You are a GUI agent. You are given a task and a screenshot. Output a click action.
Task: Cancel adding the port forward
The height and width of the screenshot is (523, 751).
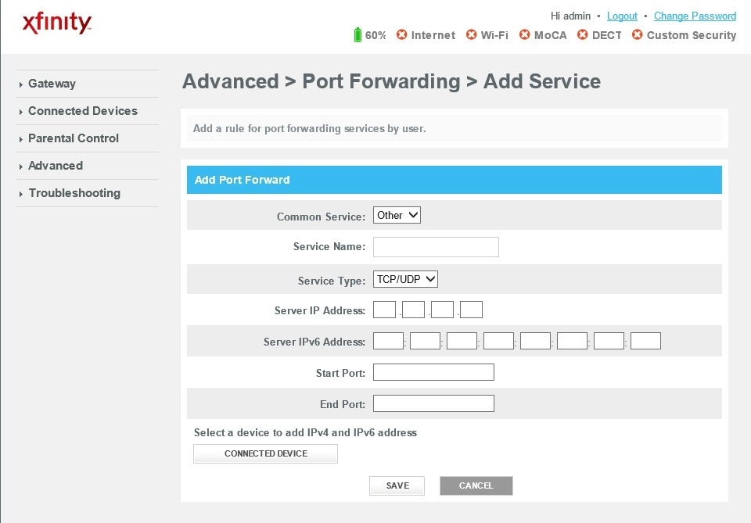tap(476, 485)
